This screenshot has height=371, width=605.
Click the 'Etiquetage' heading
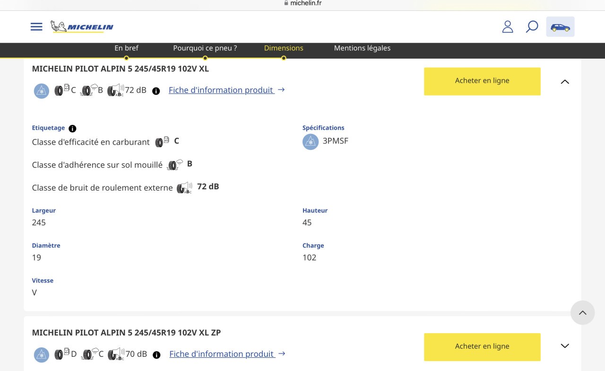pos(48,128)
